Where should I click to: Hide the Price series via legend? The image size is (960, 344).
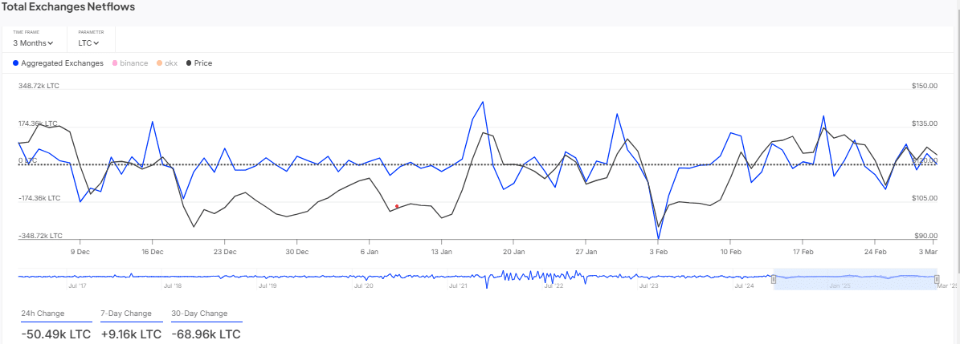pyautogui.click(x=202, y=63)
